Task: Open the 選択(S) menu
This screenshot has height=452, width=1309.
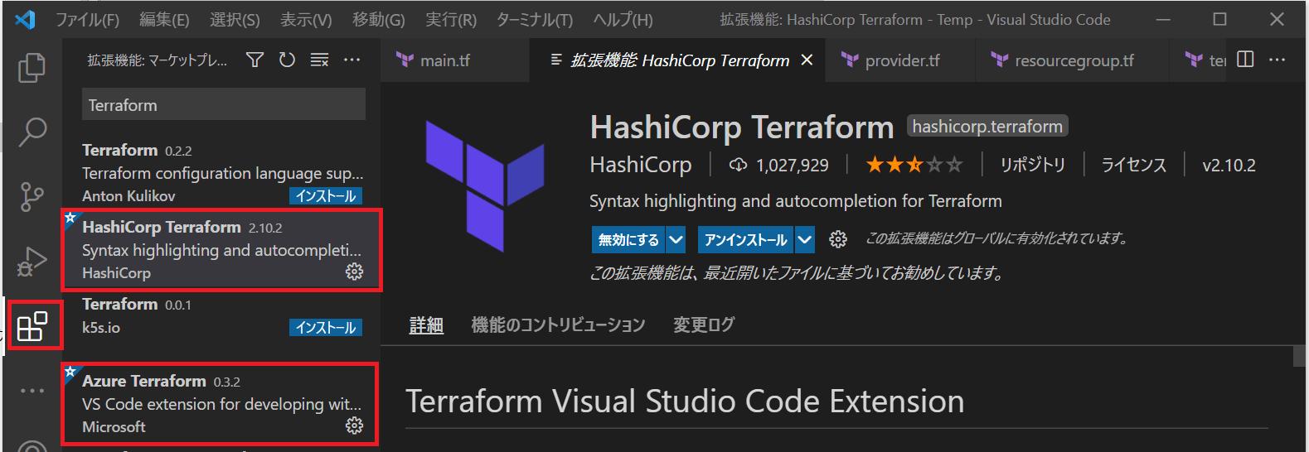Action: pos(235,19)
